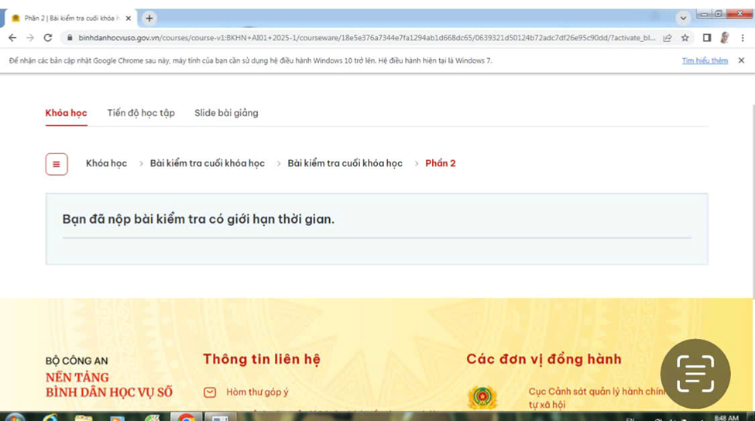This screenshot has width=755, height=421.
Task: Switch to the Tiến độ học tập tab
Action: (x=141, y=113)
